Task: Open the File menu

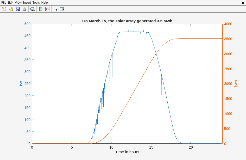Action: point(4,3)
